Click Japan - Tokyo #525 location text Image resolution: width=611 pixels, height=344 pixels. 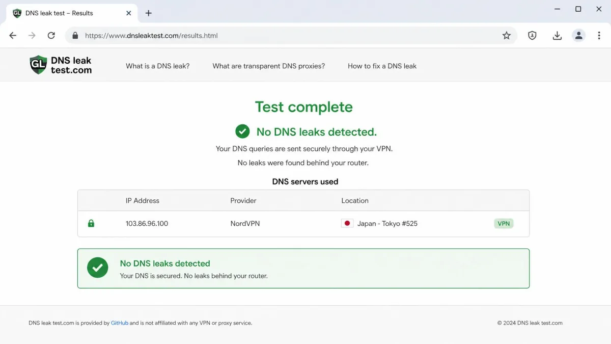coord(387,223)
